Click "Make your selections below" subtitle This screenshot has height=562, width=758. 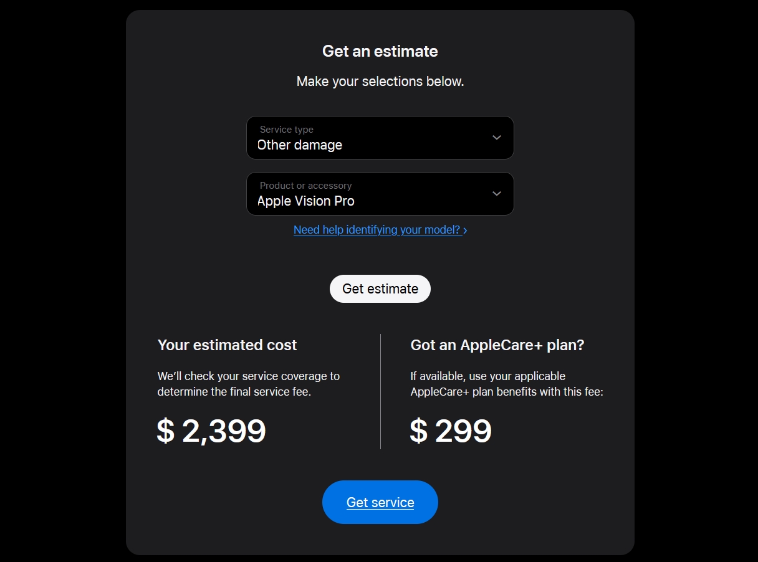pyautogui.click(x=380, y=82)
